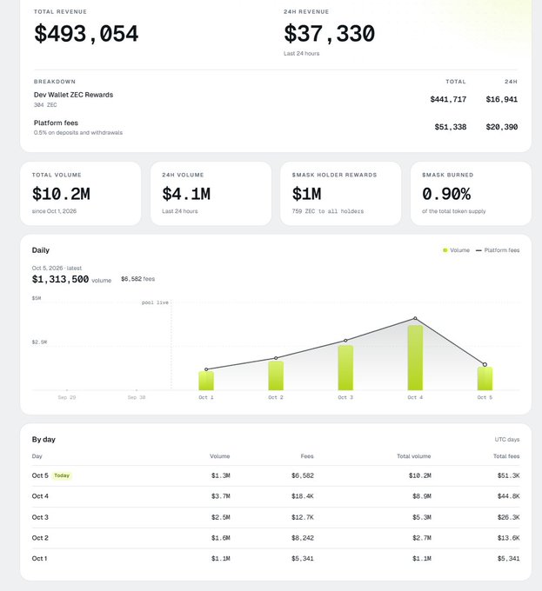Click the $13.6K total fees cell

[508, 538]
